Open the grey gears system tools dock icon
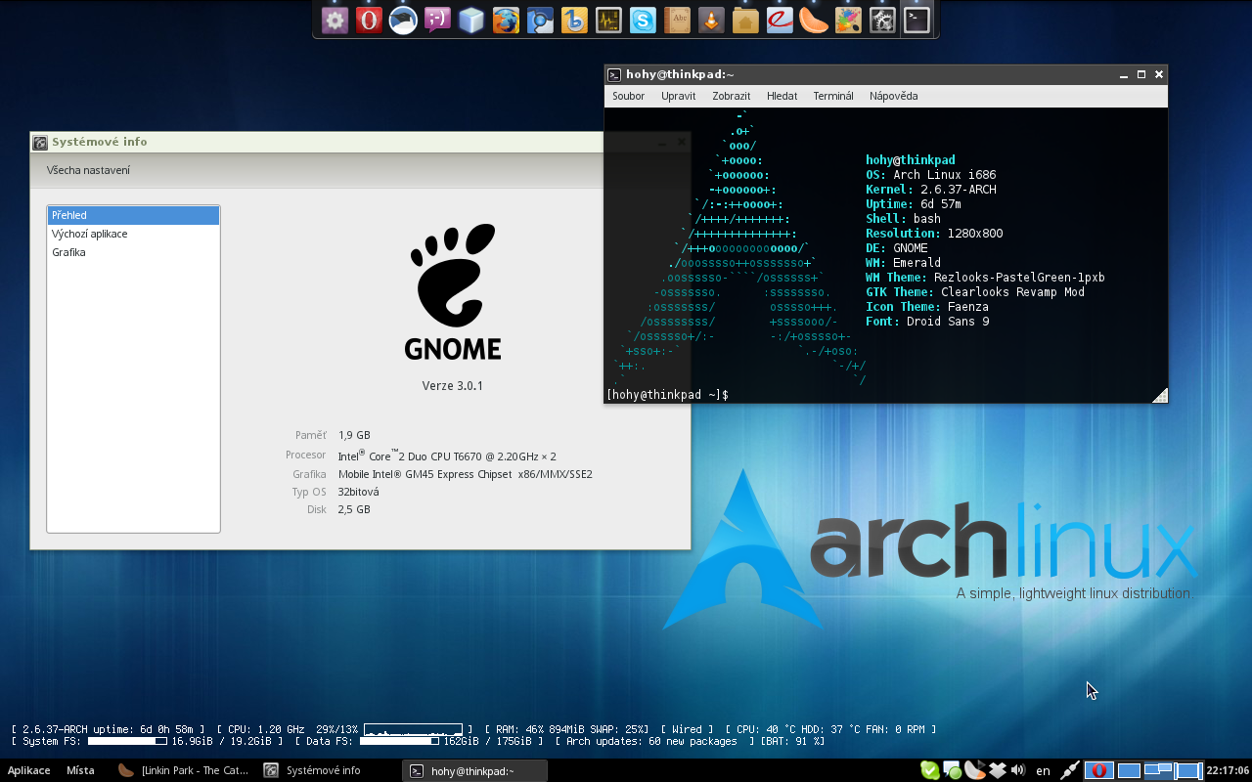 pyautogui.click(x=882, y=20)
